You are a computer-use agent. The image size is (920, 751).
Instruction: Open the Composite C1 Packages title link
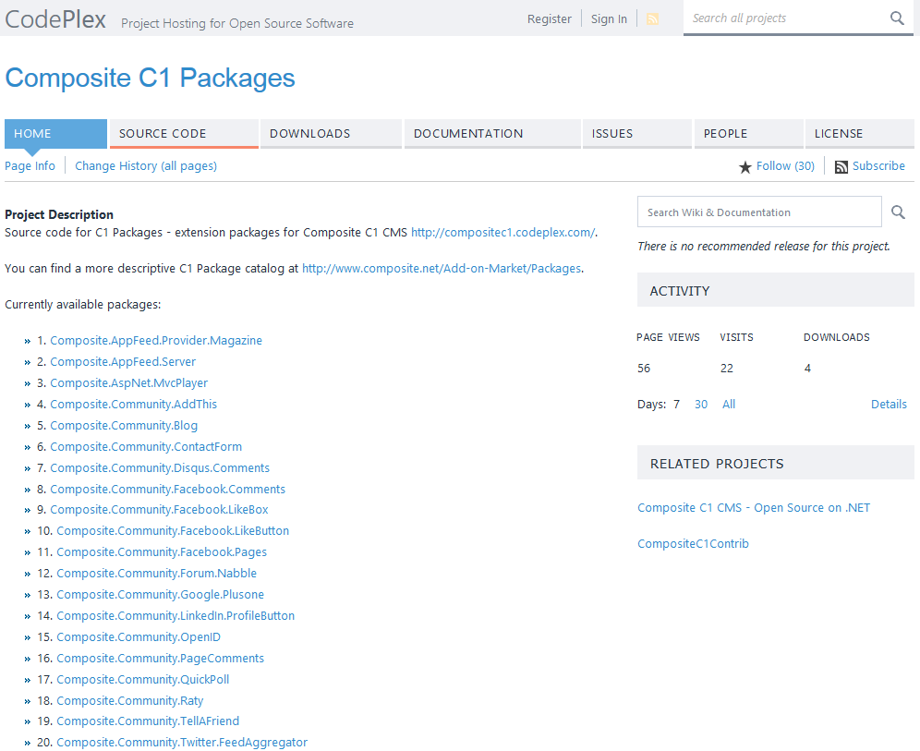tap(151, 78)
